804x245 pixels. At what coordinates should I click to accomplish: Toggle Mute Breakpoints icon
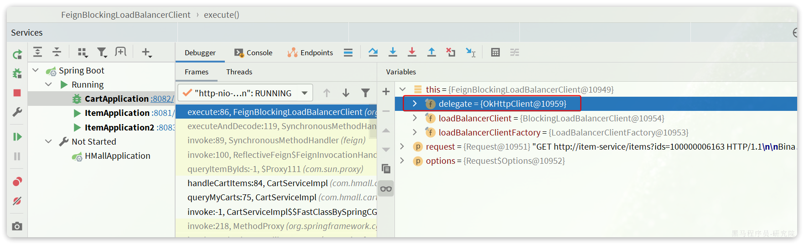click(x=17, y=201)
